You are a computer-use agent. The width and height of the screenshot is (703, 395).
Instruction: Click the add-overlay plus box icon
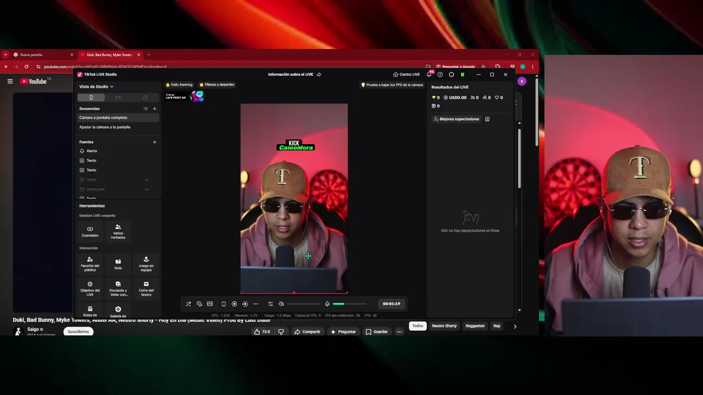[210, 304]
